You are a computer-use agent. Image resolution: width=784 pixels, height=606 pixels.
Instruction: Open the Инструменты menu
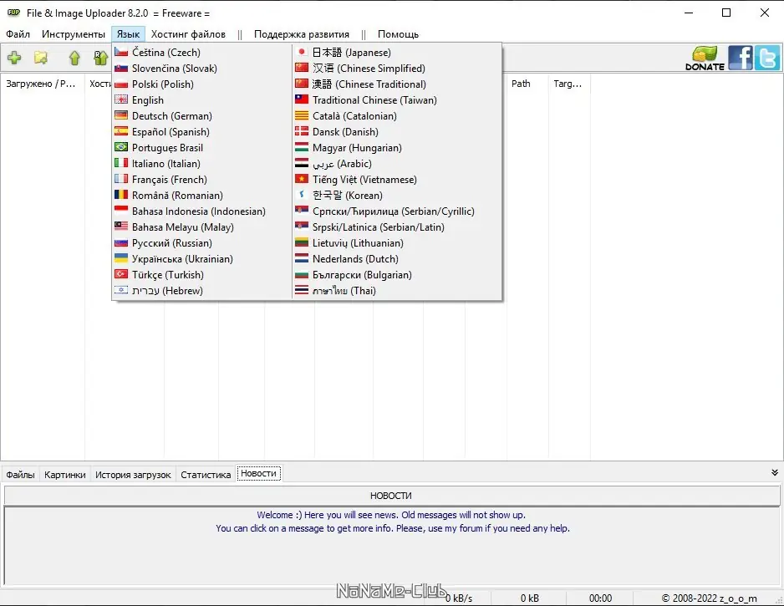point(75,34)
